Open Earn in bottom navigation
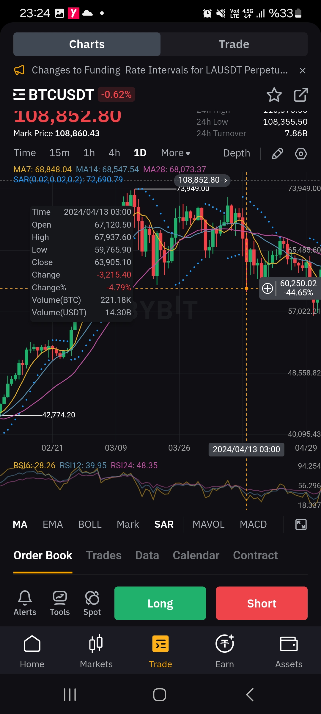Screen dimensions: 321x714 (225, 652)
